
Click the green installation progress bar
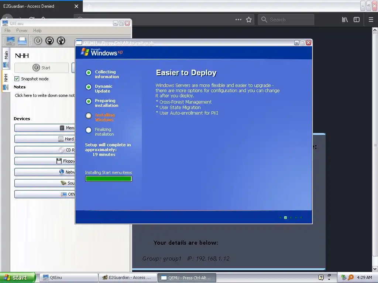(109, 179)
